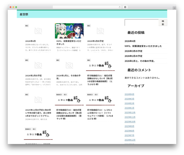Viewport: 184px width, 155px height.
Task: Open the 2026年1月 archive link
Action: pos(129,108)
